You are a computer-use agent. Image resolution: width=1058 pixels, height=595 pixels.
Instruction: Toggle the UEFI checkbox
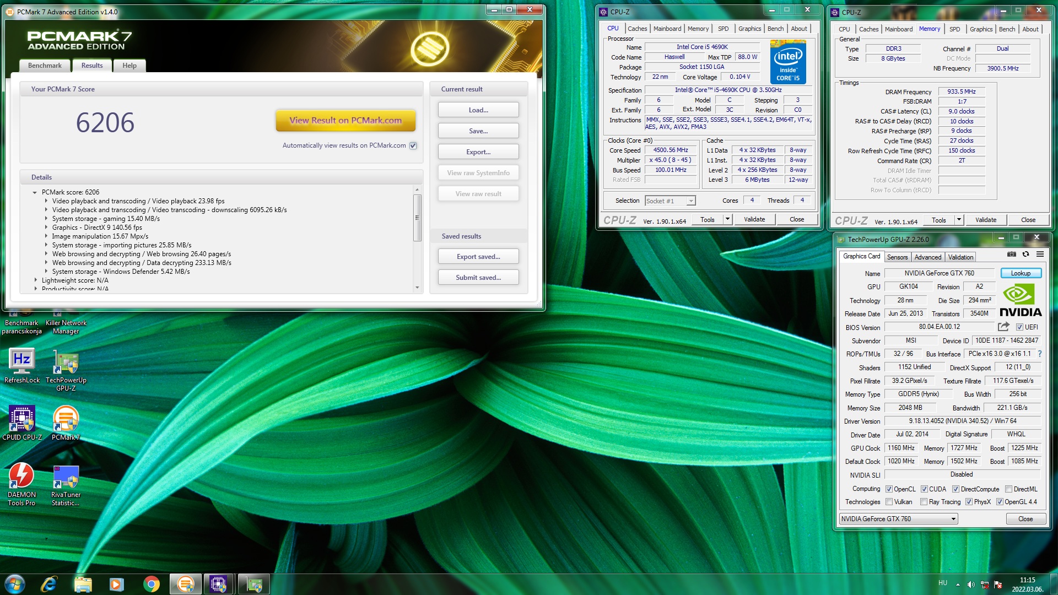click(1019, 327)
